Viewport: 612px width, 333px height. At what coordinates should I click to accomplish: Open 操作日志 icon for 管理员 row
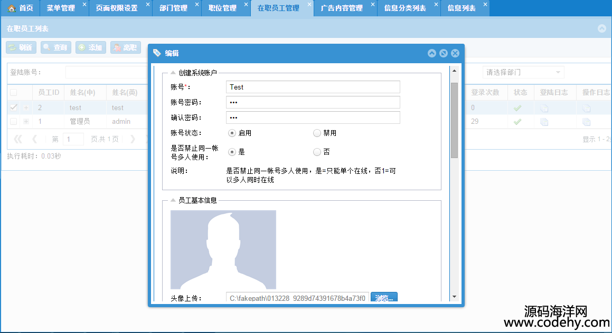coord(586,122)
